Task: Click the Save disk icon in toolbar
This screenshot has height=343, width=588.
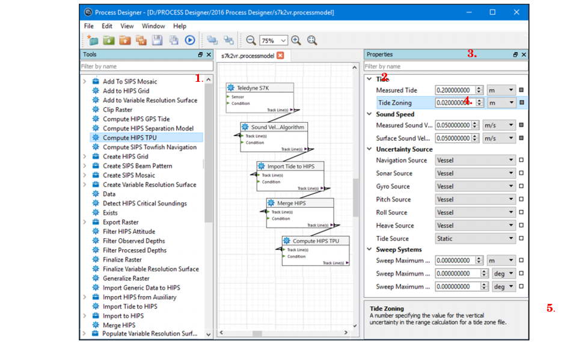Action: tap(157, 40)
